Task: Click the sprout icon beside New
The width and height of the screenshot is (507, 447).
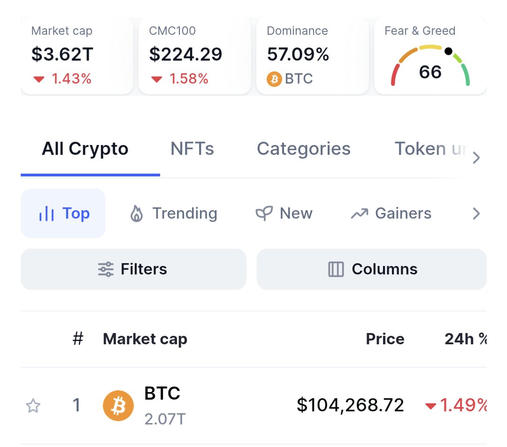Action: (264, 213)
